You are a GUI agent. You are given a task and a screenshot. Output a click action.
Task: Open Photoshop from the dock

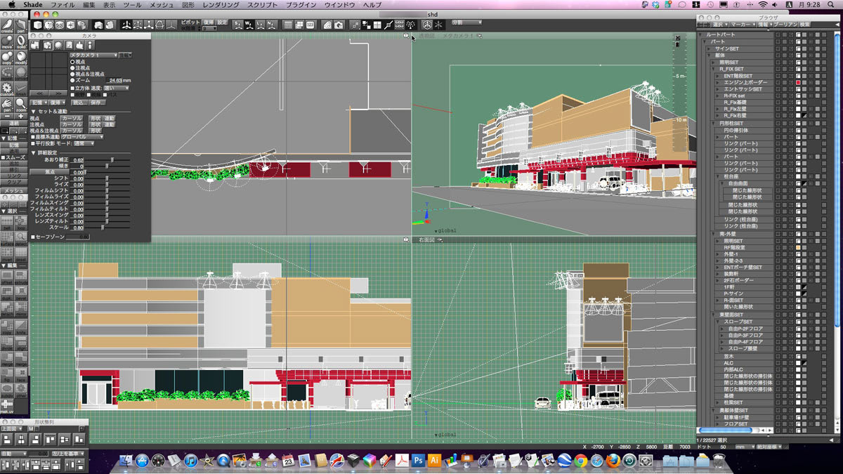pyautogui.click(x=417, y=461)
